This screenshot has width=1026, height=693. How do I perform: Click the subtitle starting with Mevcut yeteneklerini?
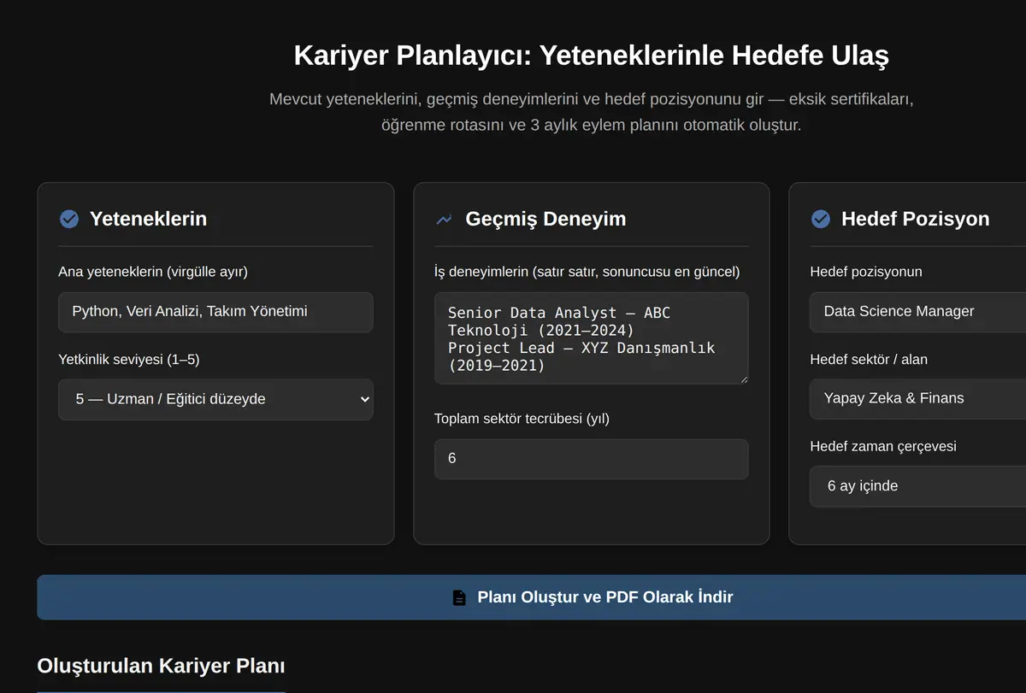point(592,112)
